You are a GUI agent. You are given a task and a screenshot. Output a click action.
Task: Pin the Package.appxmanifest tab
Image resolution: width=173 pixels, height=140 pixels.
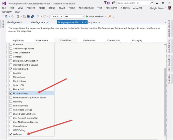click(82, 22)
